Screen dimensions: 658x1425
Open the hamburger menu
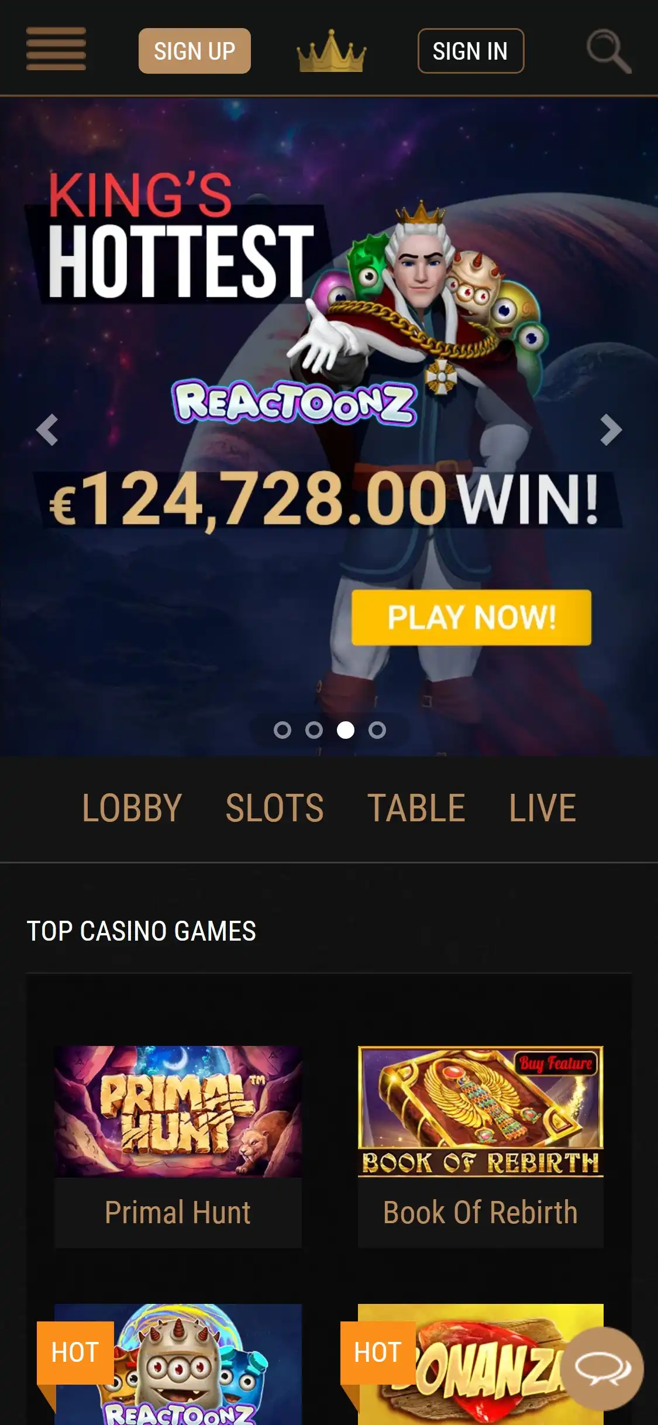(x=56, y=49)
